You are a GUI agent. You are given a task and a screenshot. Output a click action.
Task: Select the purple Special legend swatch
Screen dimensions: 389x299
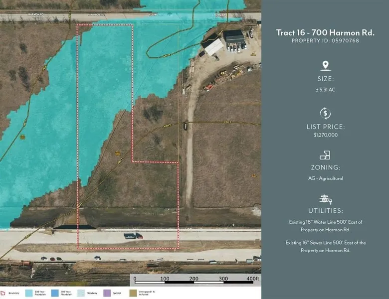click(x=107, y=293)
